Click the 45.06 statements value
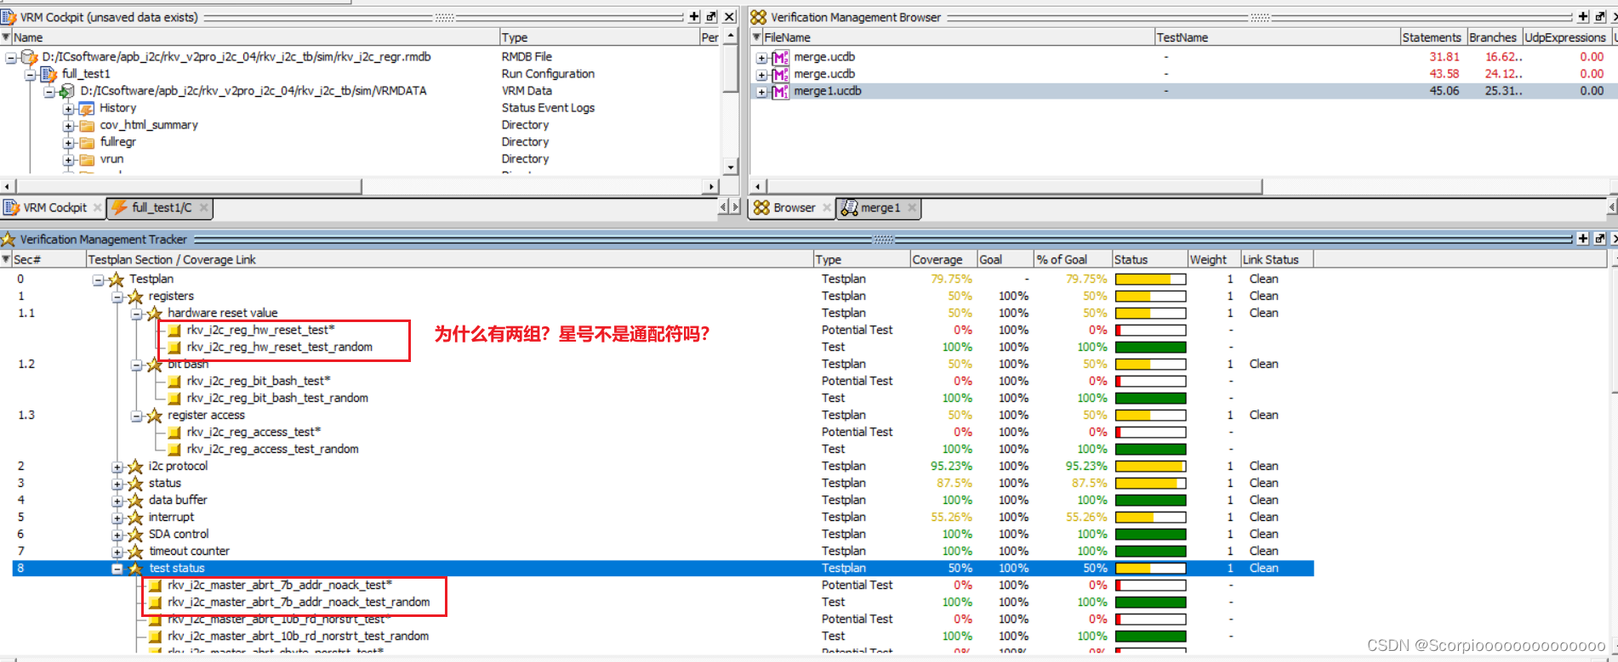This screenshot has width=1618, height=662. 1444,91
